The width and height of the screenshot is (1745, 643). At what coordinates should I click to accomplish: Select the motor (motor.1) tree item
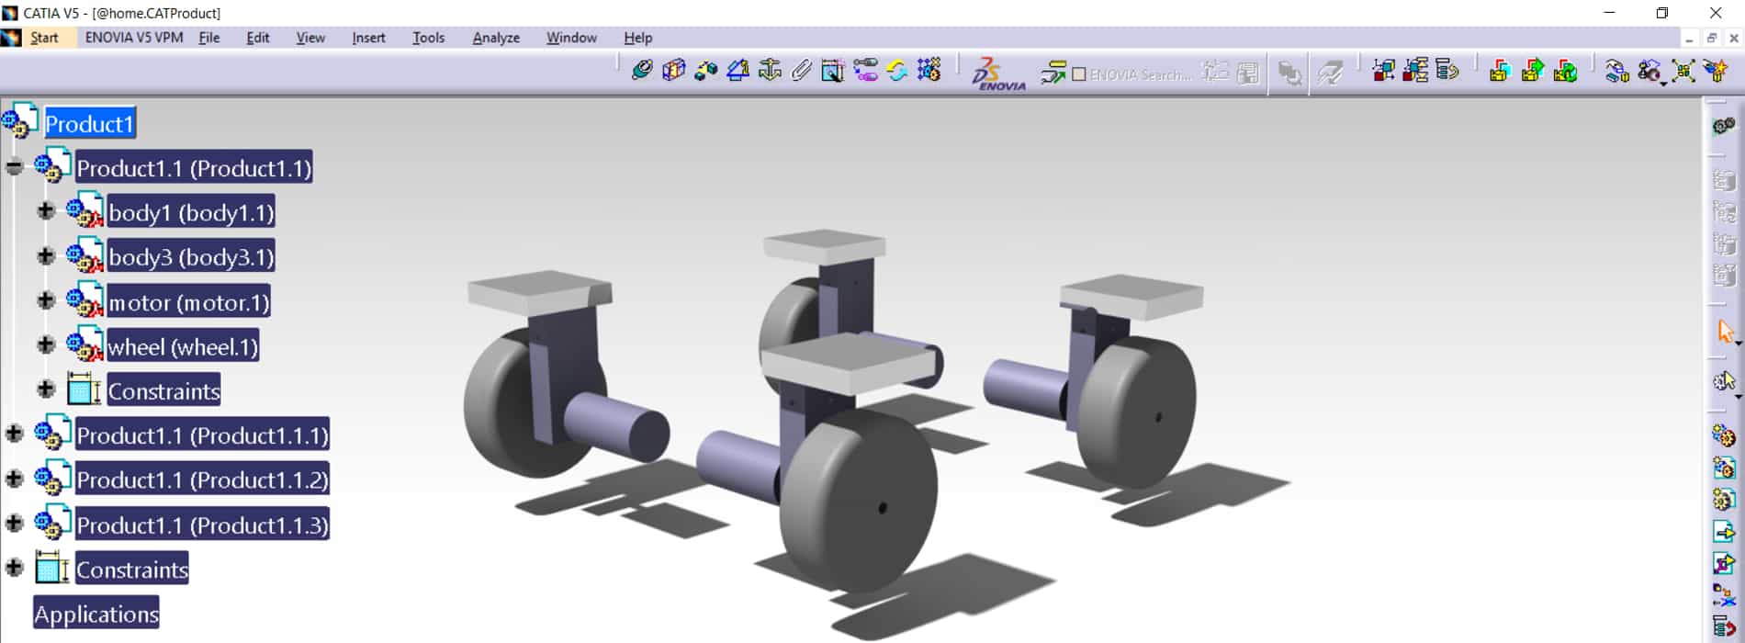(x=188, y=302)
